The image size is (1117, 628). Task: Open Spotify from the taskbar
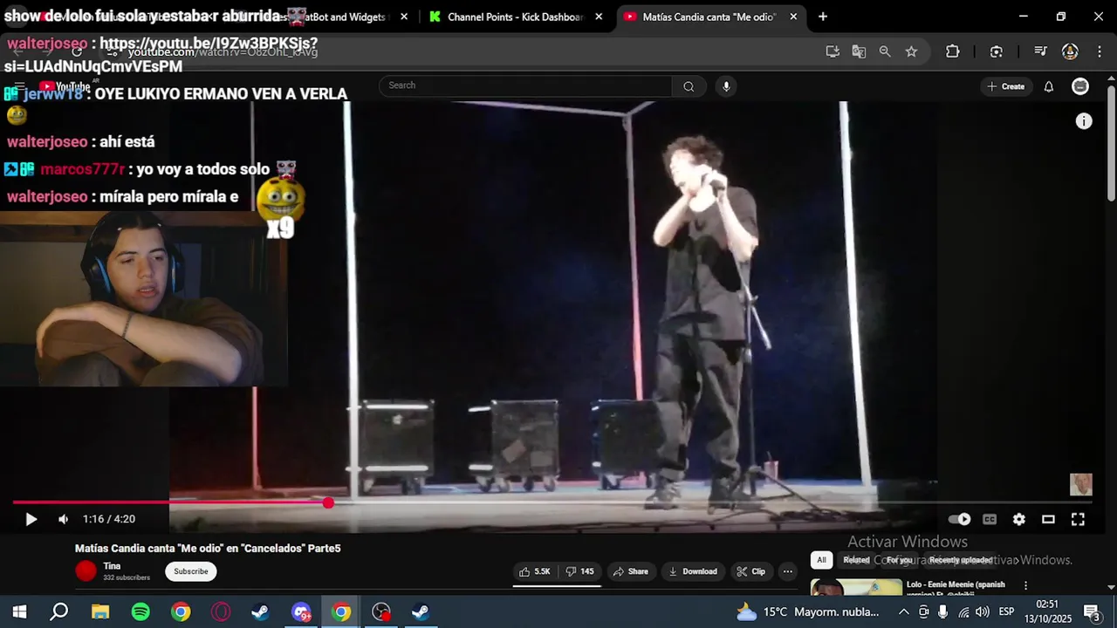(x=140, y=611)
